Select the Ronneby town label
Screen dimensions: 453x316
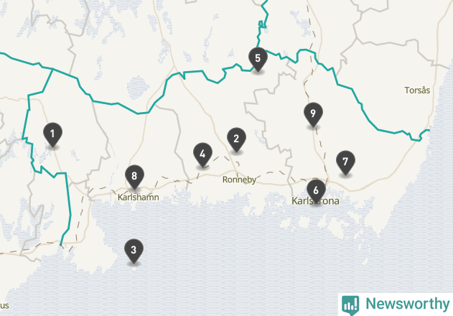pyautogui.click(x=239, y=180)
